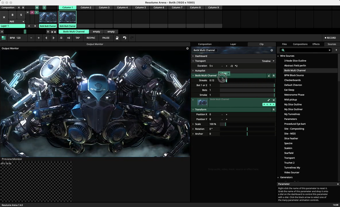Clear the Sources search field with X
This screenshot has height=207, width=340.
pos(330,50)
